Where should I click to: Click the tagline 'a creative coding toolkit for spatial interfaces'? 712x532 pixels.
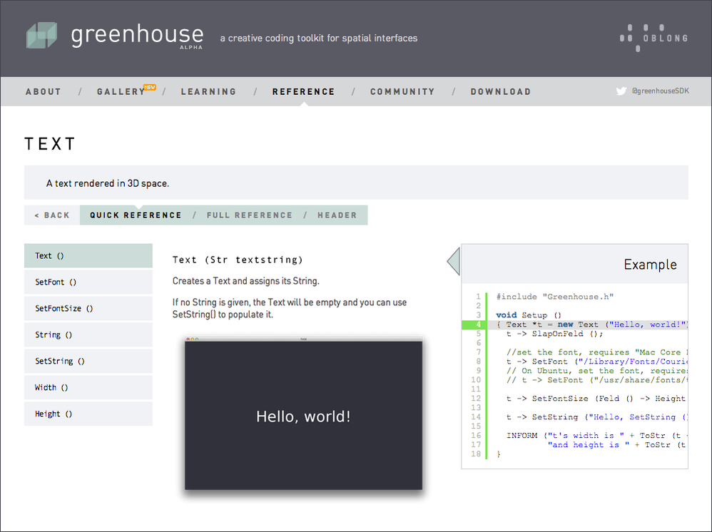pyautogui.click(x=319, y=38)
